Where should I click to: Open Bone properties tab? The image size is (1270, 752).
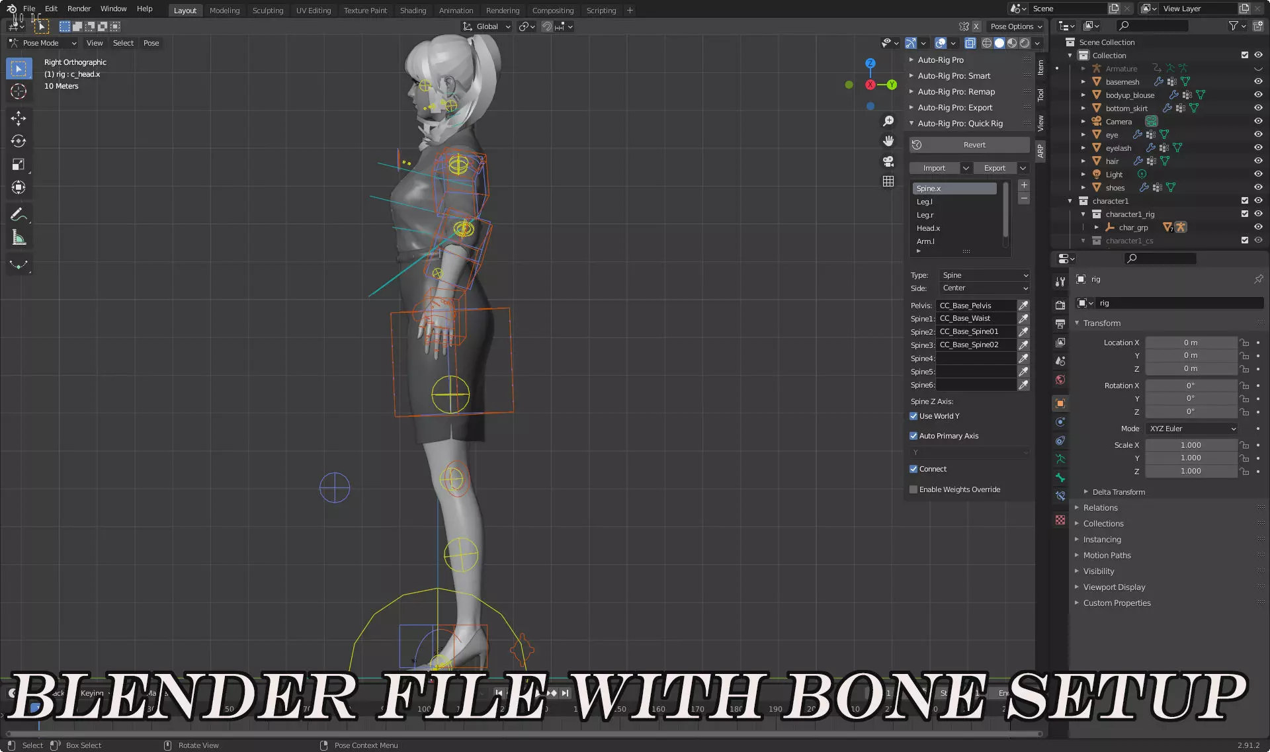(x=1060, y=478)
